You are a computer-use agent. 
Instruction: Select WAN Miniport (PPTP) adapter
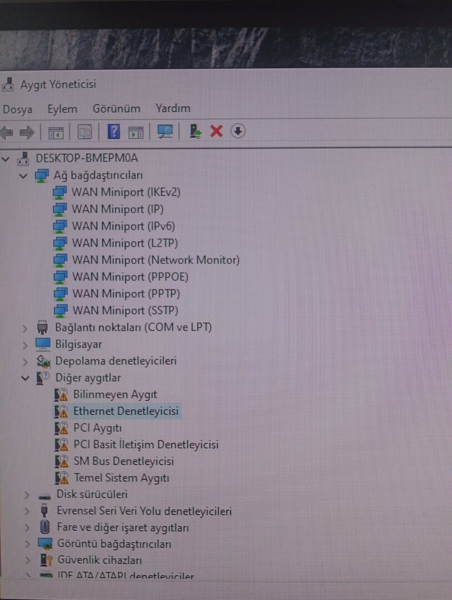pyautogui.click(x=126, y=293)
